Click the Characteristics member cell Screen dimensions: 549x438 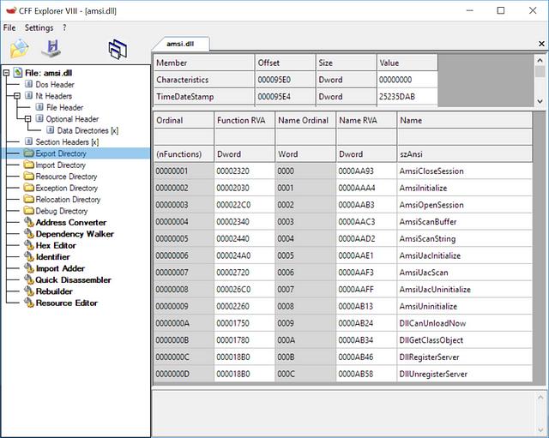[x=204, y=80]
